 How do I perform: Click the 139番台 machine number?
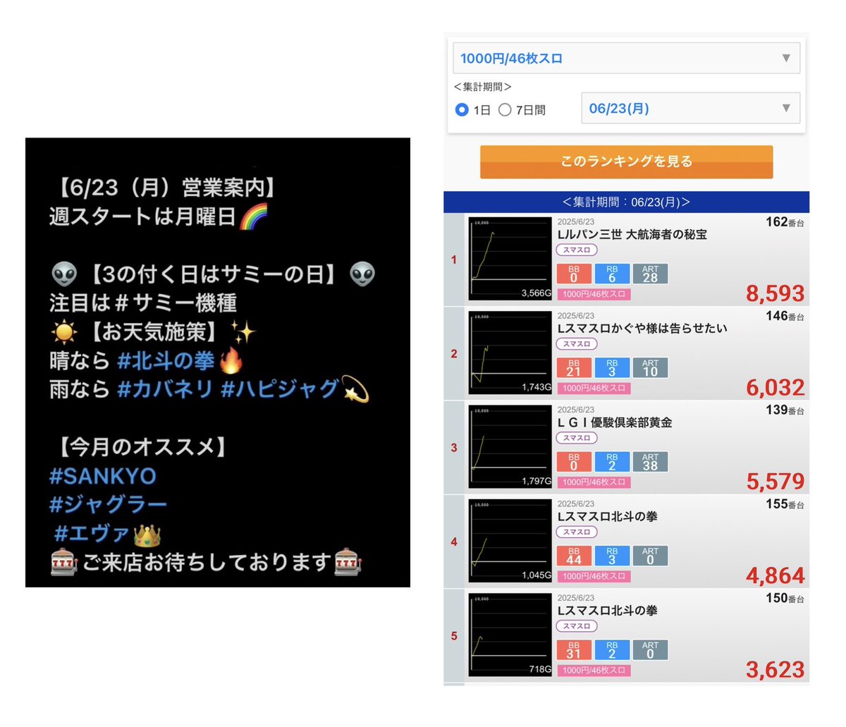tap(785, 410)
